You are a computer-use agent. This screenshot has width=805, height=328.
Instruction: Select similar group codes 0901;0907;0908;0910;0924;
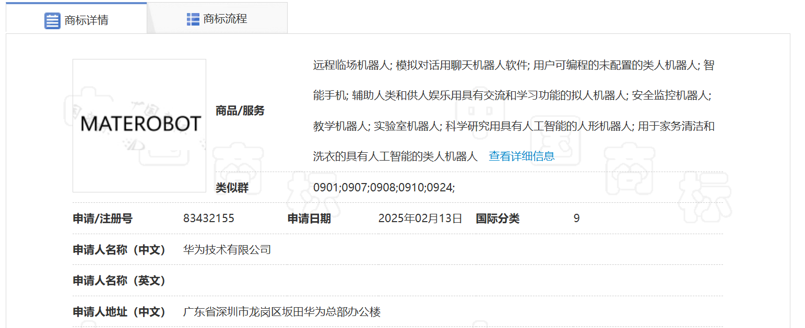coord(384,187)
